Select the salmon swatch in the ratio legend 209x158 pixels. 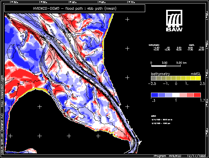click(x=190, y=95)
